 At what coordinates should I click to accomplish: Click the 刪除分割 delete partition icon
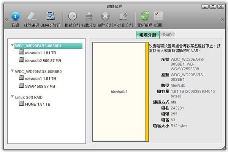pos(105,16)
